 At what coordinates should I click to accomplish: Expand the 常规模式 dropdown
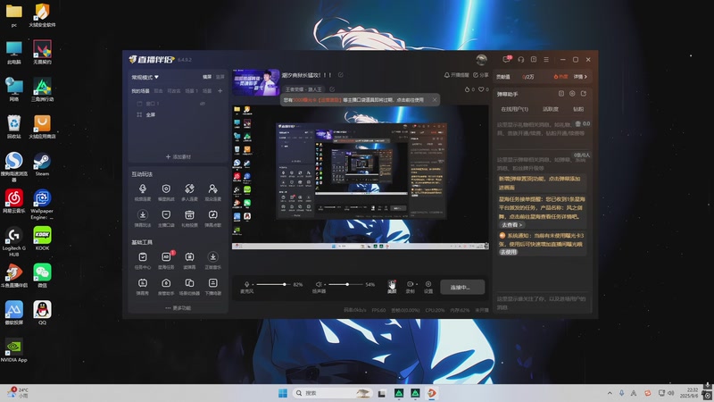[145, 77]
